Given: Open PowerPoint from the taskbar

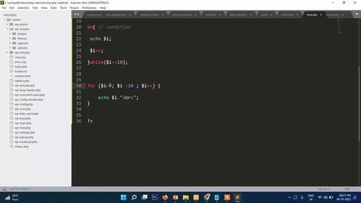Looking at the screenshot, I should [x=175, y=197].
